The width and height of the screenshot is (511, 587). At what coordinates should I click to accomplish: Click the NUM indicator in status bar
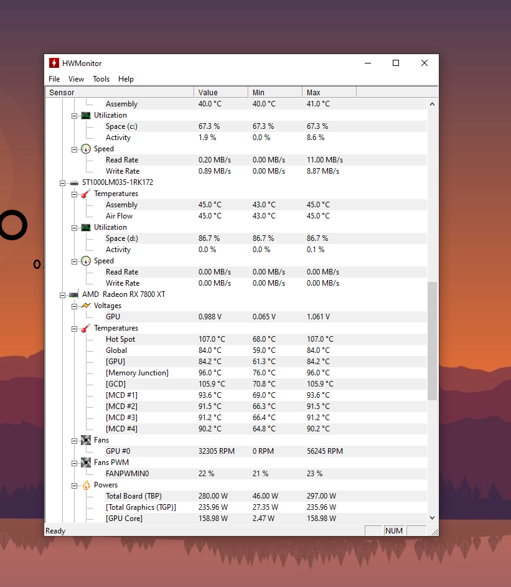point(394,531)
